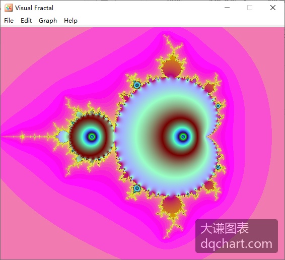285x260 pixels.
Task: Click the Mandelbrot fractal canvas
Action: coord(142,144)
